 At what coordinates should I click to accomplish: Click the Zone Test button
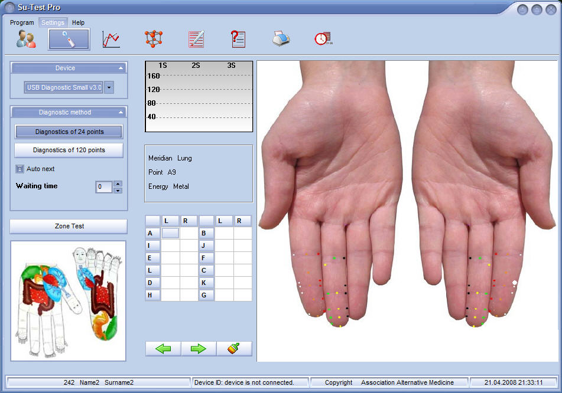pos(69,226)
